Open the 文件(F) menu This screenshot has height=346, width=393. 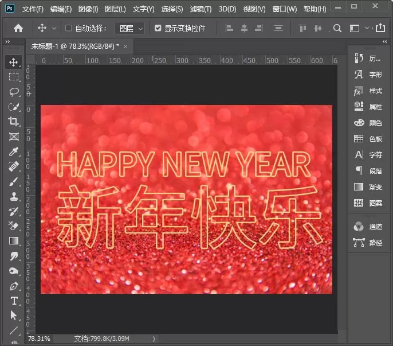pos(33,9)
